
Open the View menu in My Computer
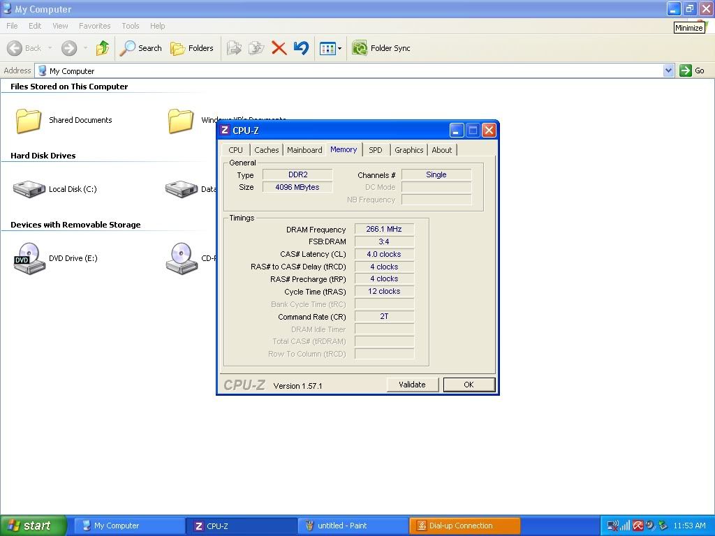[60, 26]
